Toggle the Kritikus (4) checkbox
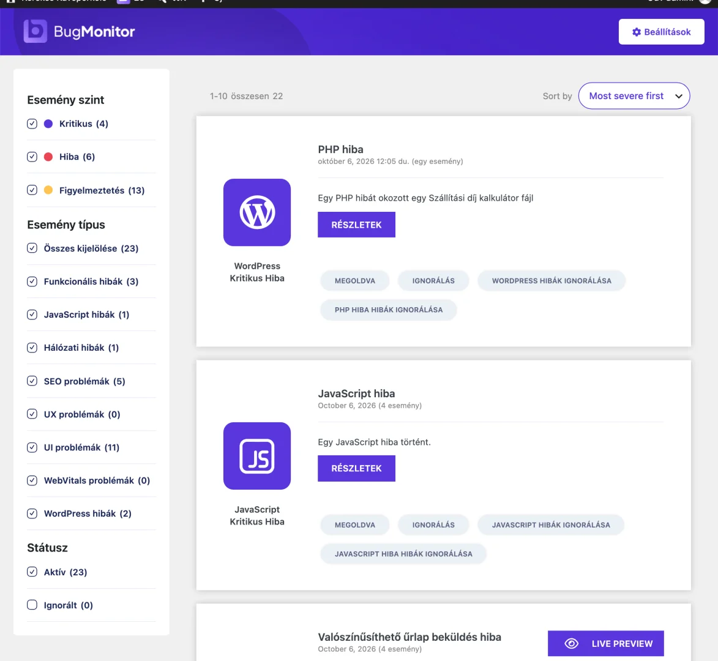This screenshot has width=718, height=661. [x=32, y=124]
